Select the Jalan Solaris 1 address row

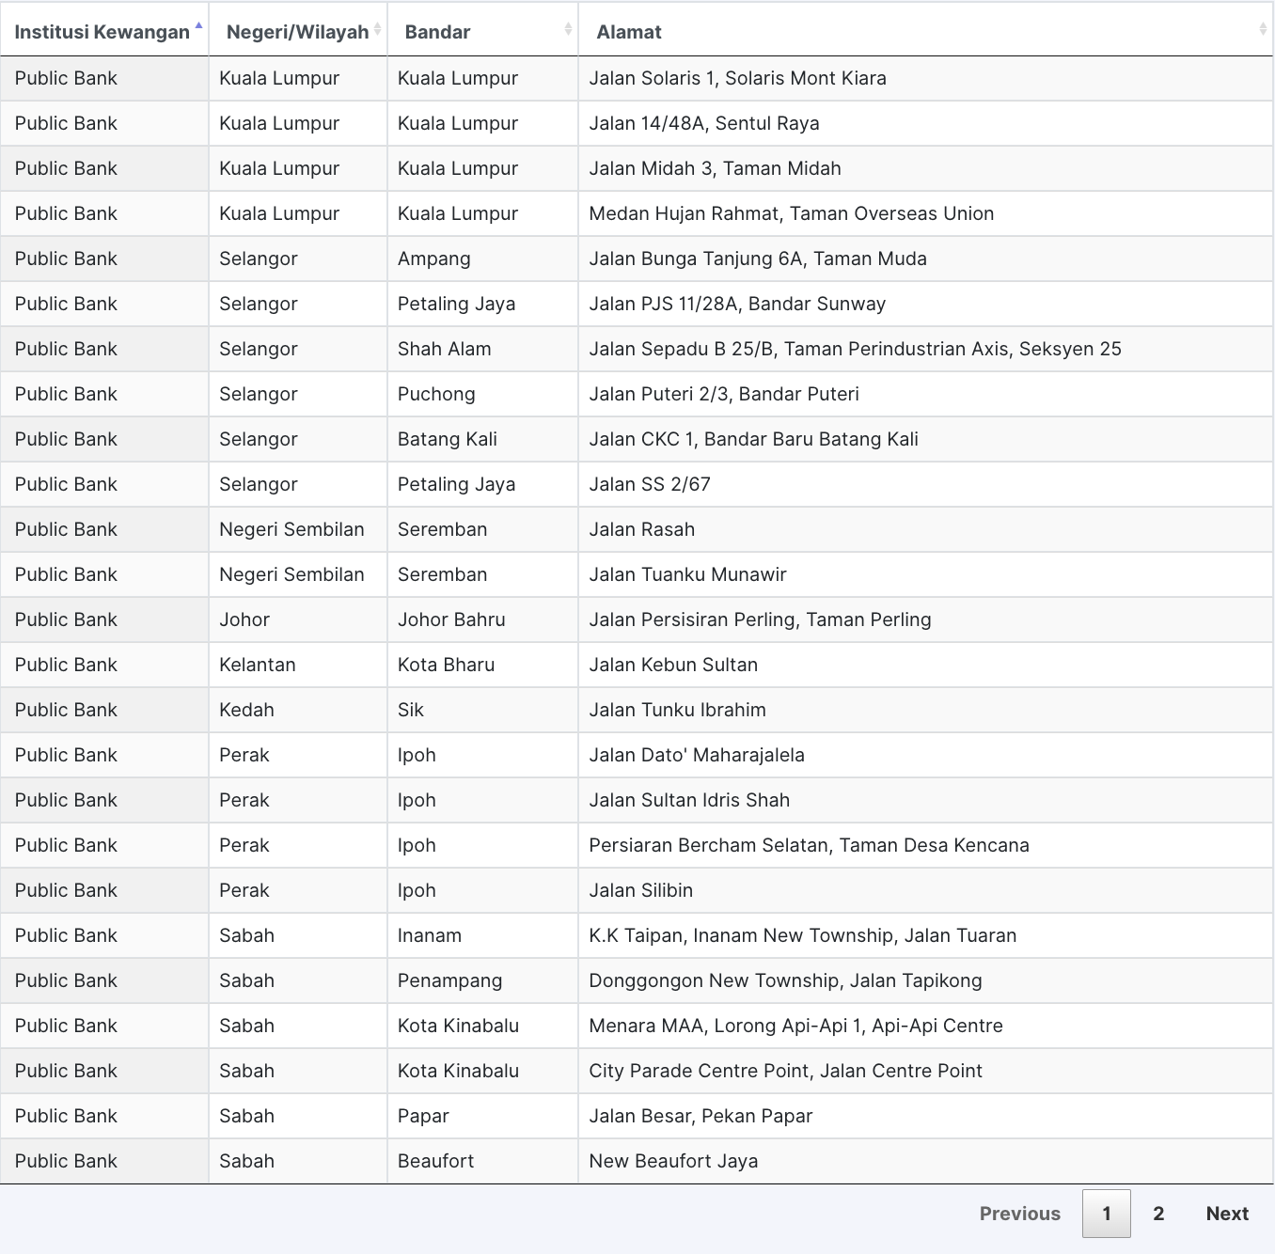(x=737, y=78)
